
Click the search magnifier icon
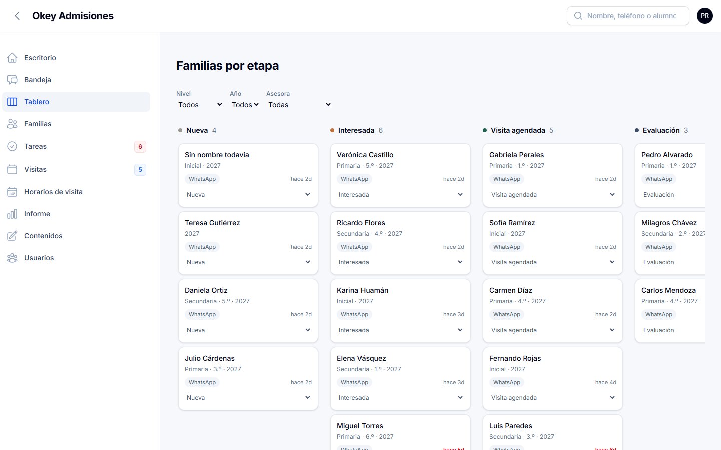pos(578,16)
